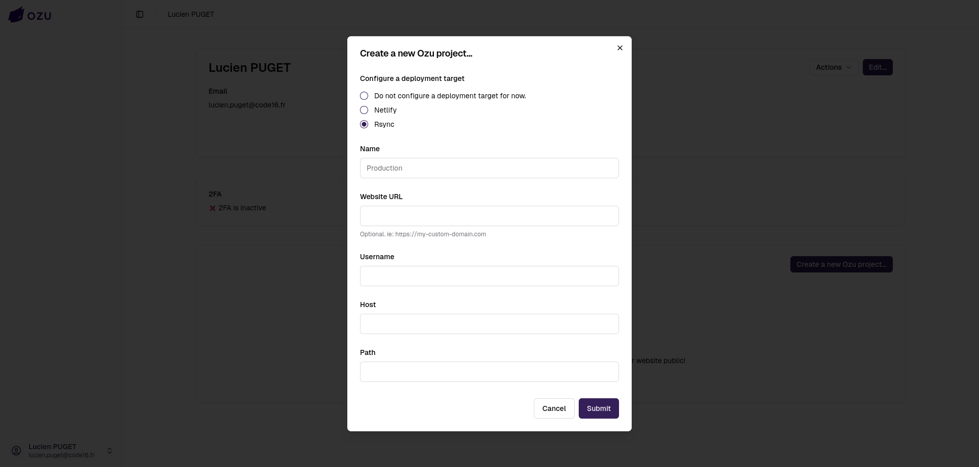Select the Netlify radio button
The image size is (979, 467).
[364, 110]
